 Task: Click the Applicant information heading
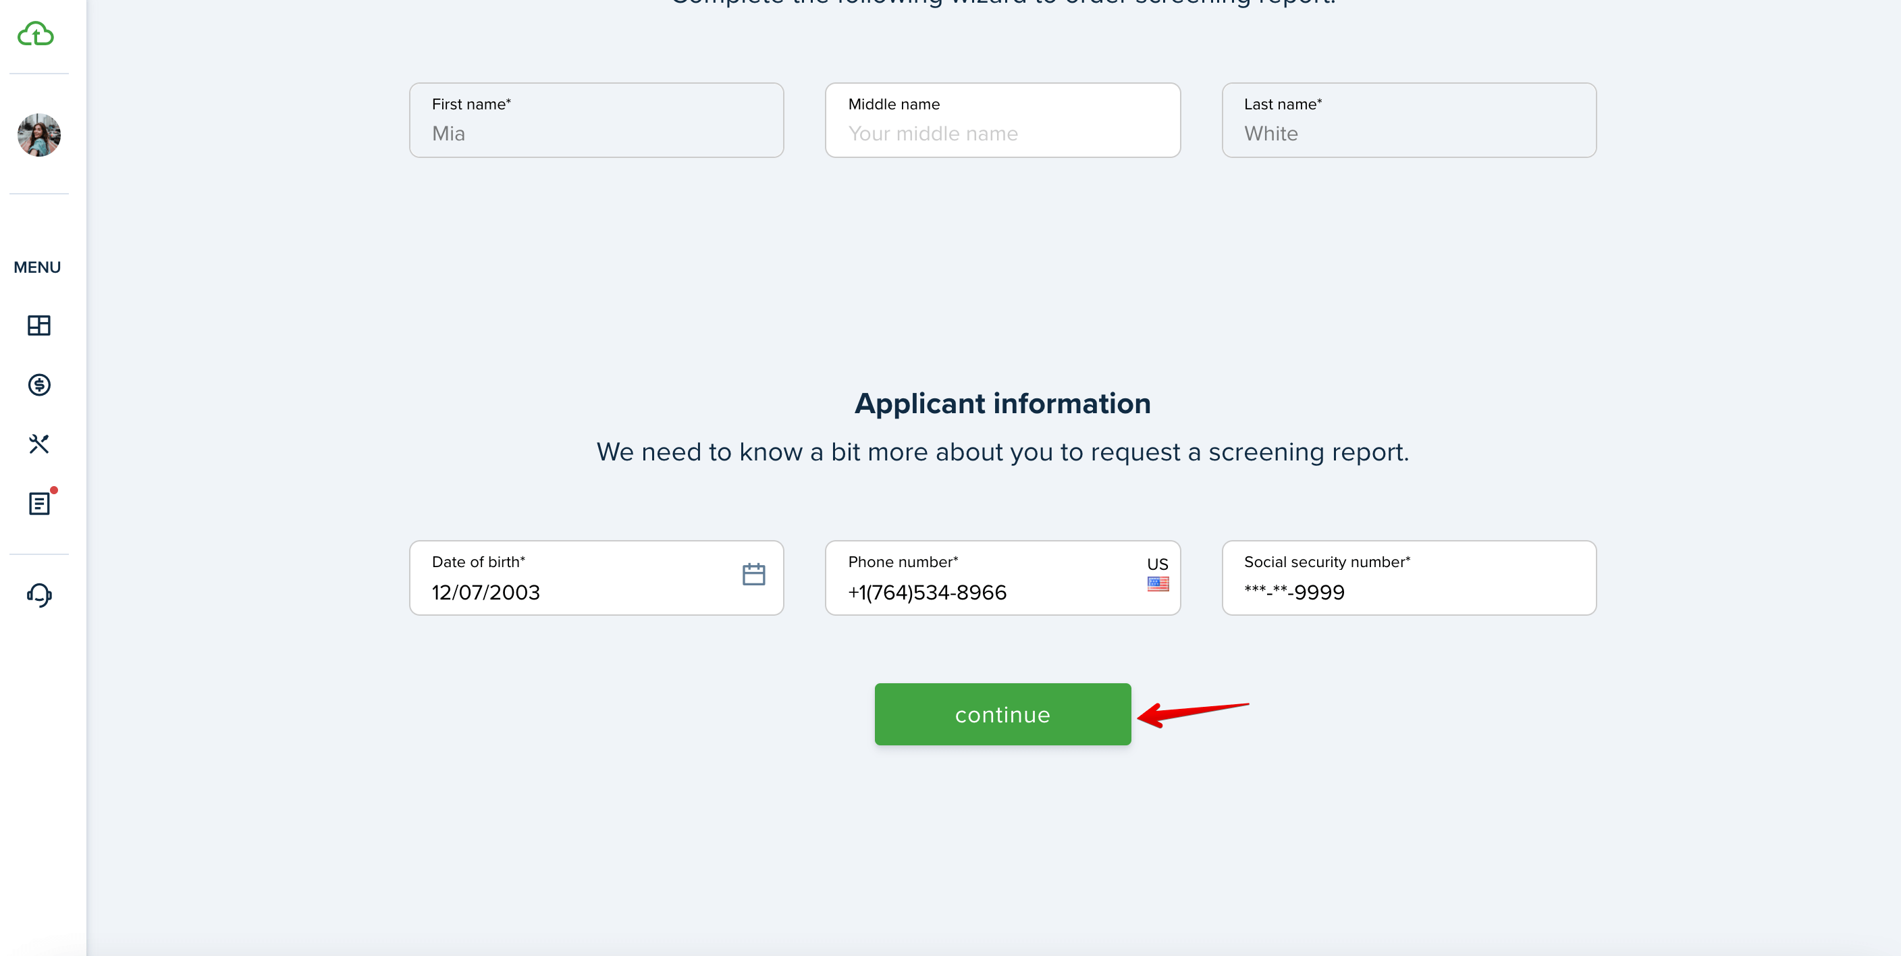point(1002,403)
